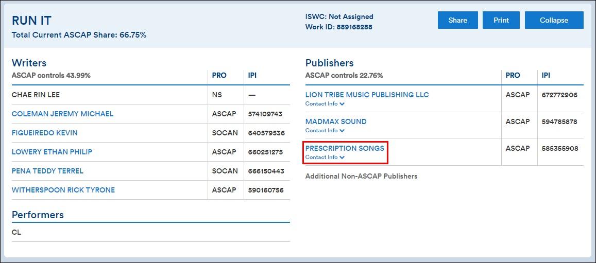This screenshot has height=263, width=596.
Task: Expand Contact Info under Lion Tribe Music
Action: pos(325,104)
